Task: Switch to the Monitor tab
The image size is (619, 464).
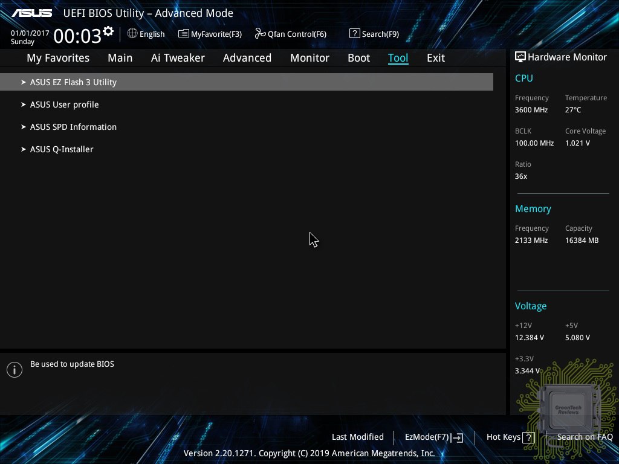Action: click(309, 58)
